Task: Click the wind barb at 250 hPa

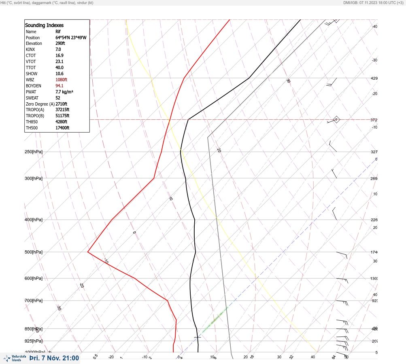Action: (333, 146)
